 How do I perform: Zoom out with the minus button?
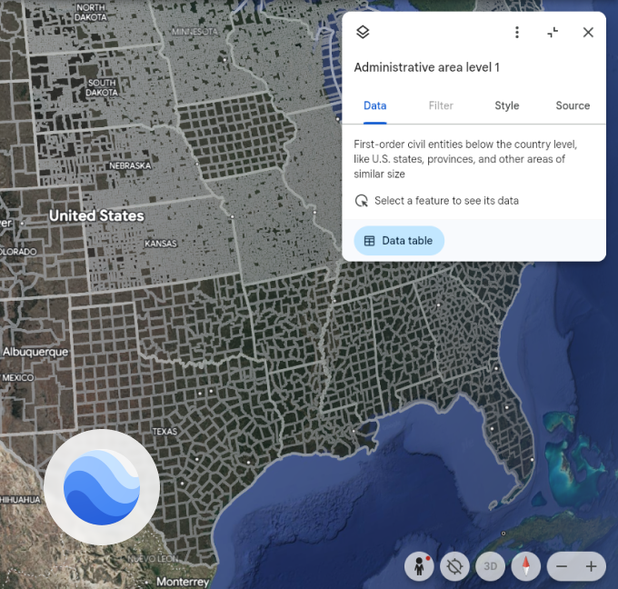pyautogui.click(x=562, y=566)
